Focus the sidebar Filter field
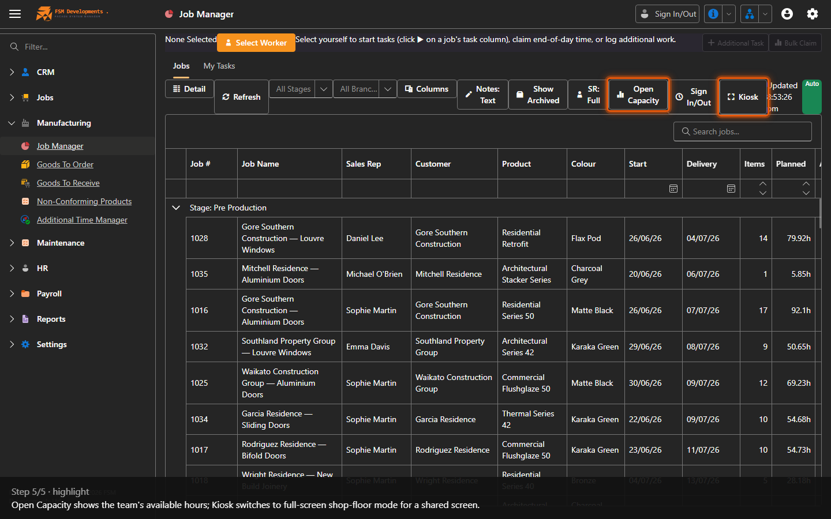 coord(78,47)
